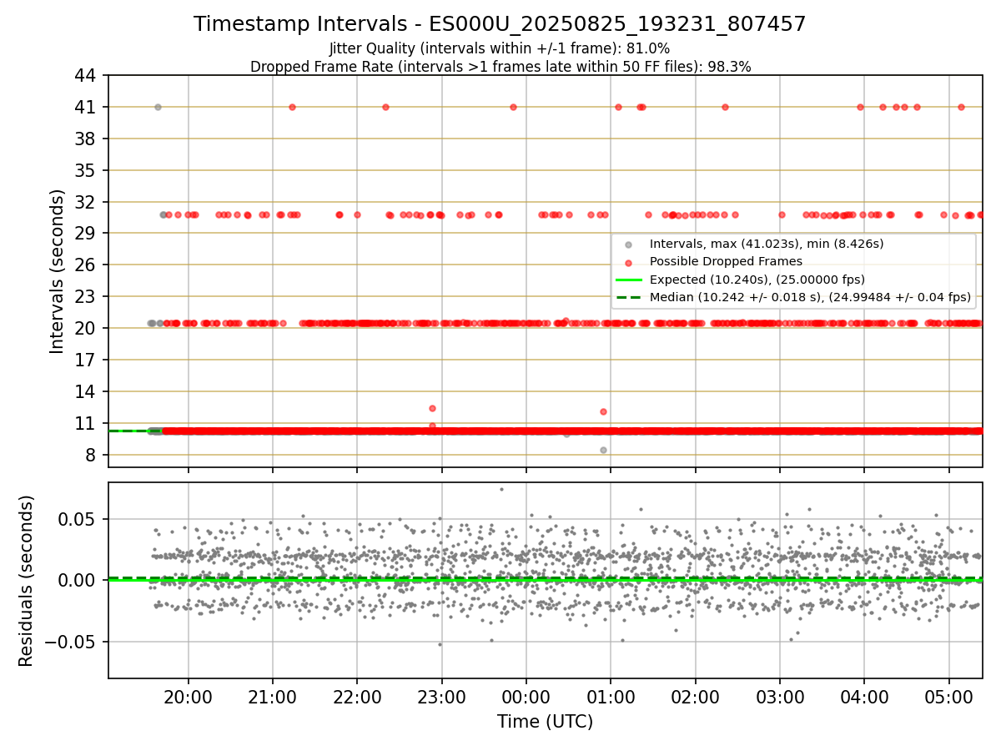This screenshot has width=1001, height=751.
Task: Click the x-axis tick label '23:00'
Action: [x=441, y=697]
